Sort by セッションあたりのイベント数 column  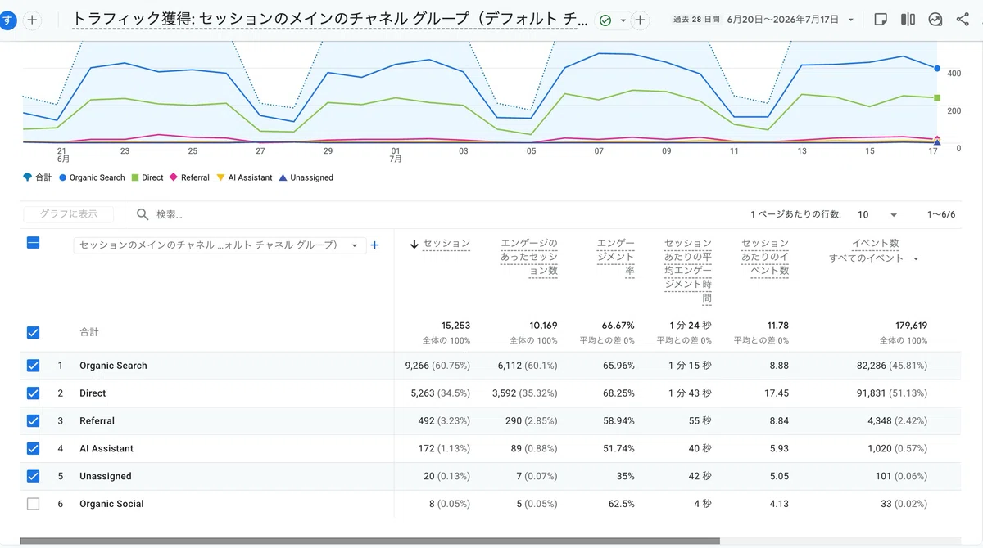tap(765, 257)
